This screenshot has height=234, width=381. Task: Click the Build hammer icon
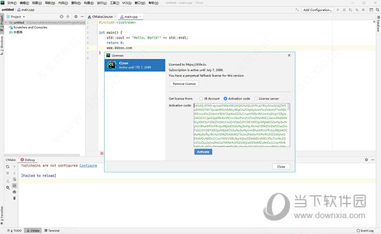297,10
